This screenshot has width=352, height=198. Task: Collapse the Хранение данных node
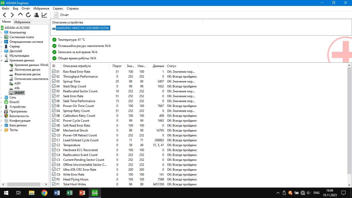[2, 60]
